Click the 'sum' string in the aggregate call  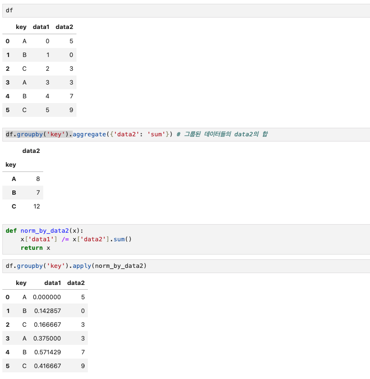point(156,134)
